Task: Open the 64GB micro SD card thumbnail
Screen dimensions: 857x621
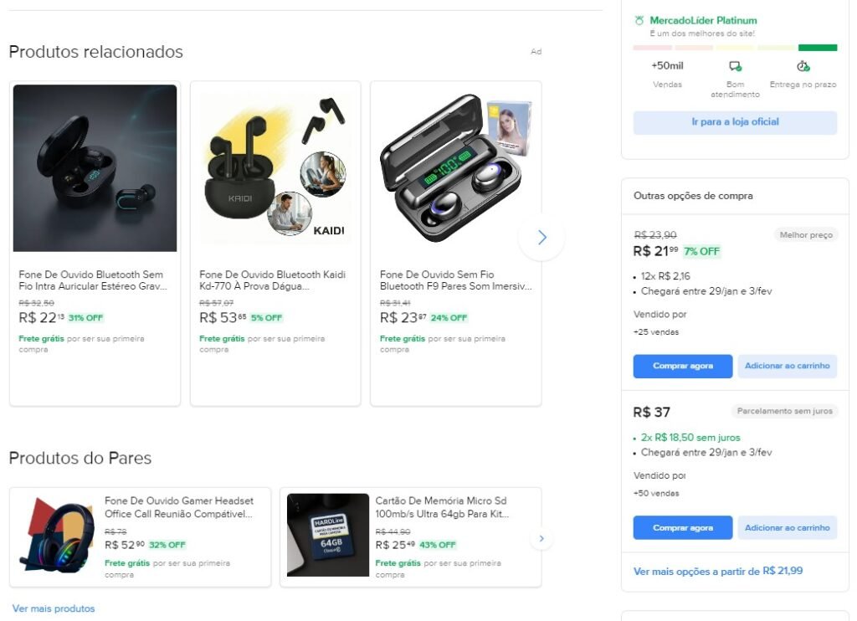Action: click(x=328, y=536)
